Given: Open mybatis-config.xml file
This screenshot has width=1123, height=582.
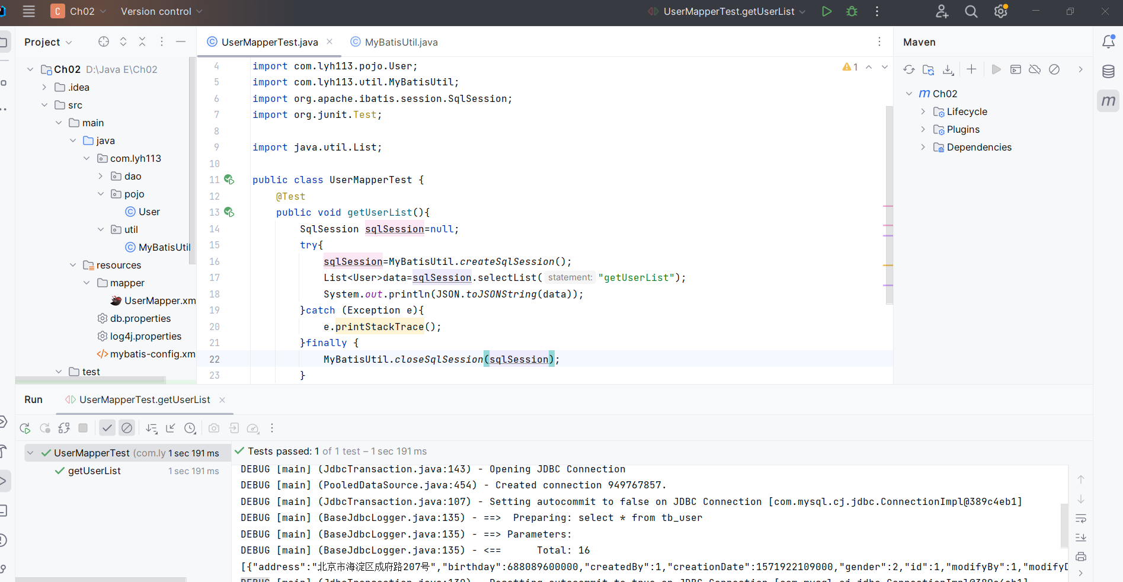Looking at the screenshot, I should (x=146, y=354).
